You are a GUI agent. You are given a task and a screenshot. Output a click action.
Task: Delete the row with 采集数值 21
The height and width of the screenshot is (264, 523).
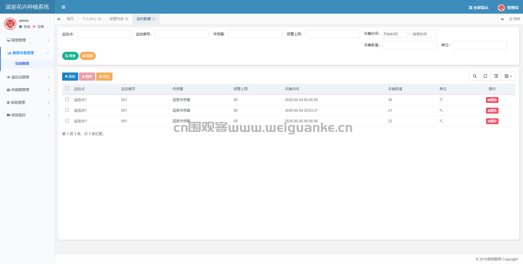point(492,111)
